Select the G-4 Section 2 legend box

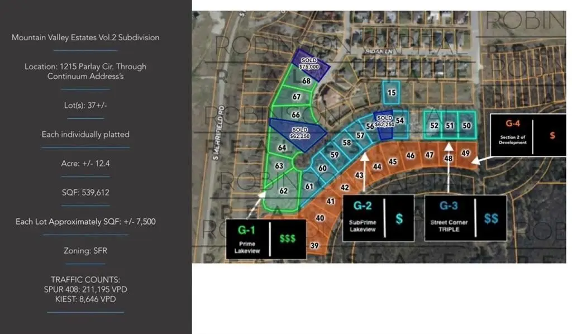pos(523,135)
